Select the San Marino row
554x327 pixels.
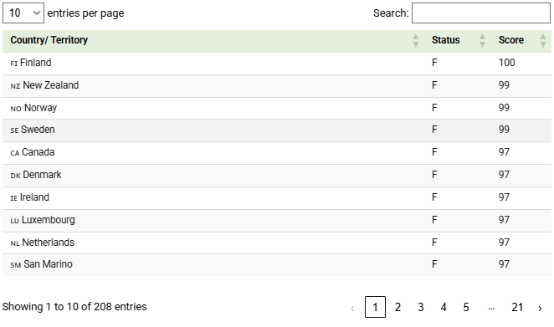pyautogui.click(x=277, y=265)
